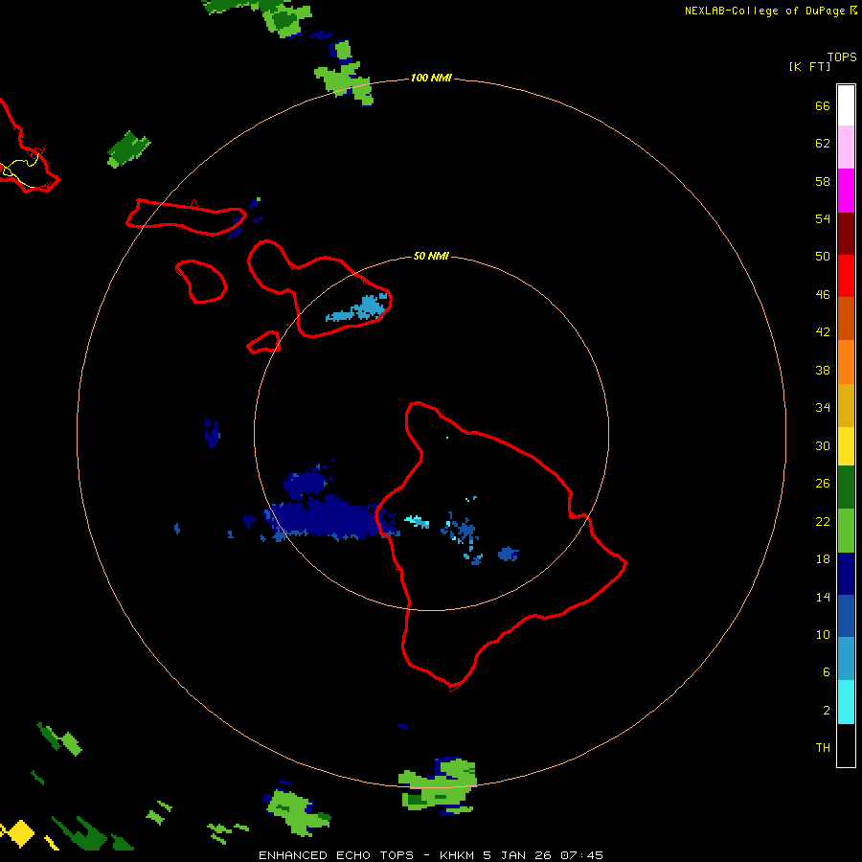Click the yellow diamond echo at bottom-left corner
This screenshot has height=862, width=862.
click(x=20, y=833)
